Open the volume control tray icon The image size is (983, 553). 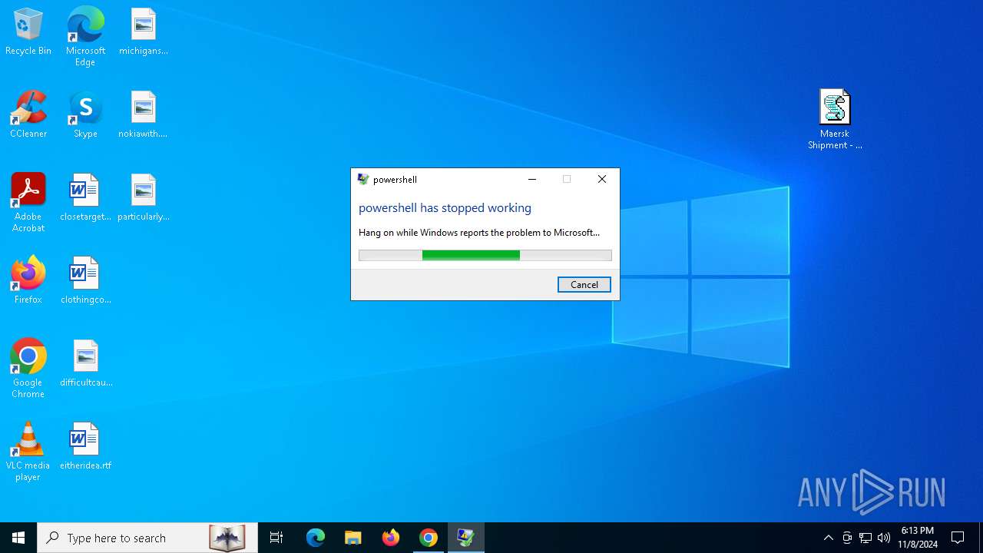pyautogui.click(x=884, y=538)
